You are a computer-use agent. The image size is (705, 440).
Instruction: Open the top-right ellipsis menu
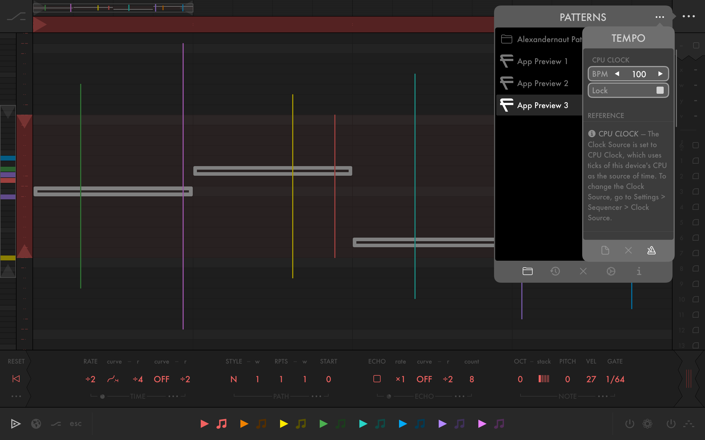click(x=689, y=16)
